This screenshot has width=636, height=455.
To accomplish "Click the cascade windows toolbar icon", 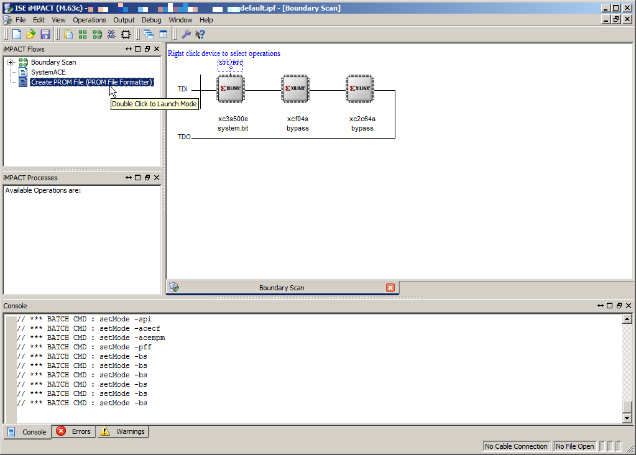I will (149, 34).
